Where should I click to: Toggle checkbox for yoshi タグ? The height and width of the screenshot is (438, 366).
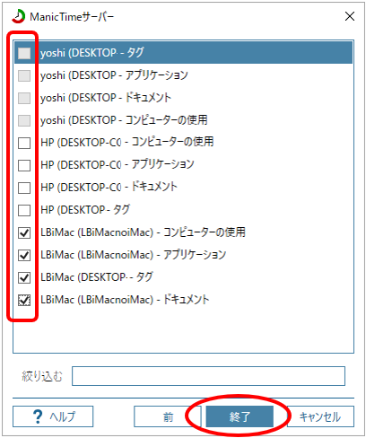pos(24,53)
